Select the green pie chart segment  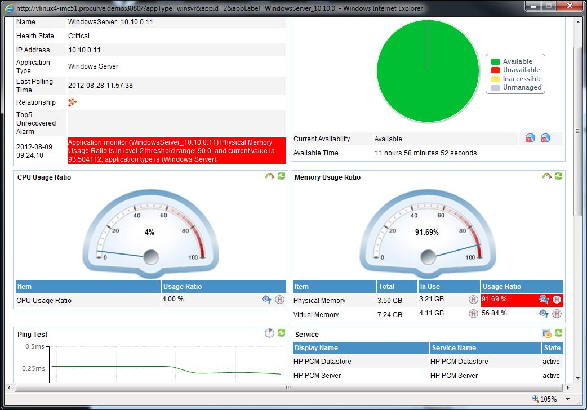428,70
